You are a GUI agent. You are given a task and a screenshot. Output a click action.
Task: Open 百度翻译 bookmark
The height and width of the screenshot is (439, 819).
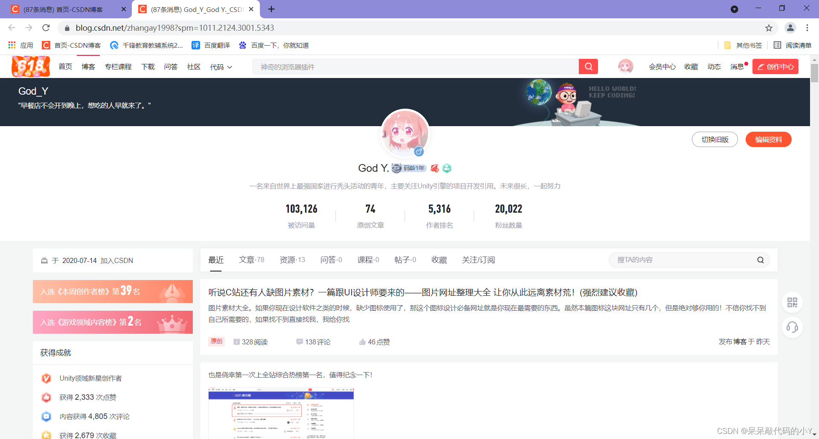pyautogui.click(x=211, y=45)
